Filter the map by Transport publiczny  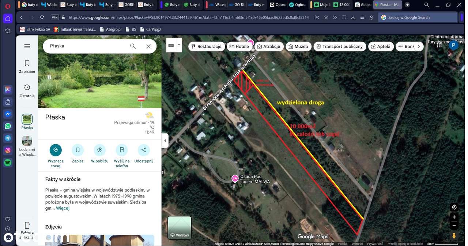coord(340,46)
